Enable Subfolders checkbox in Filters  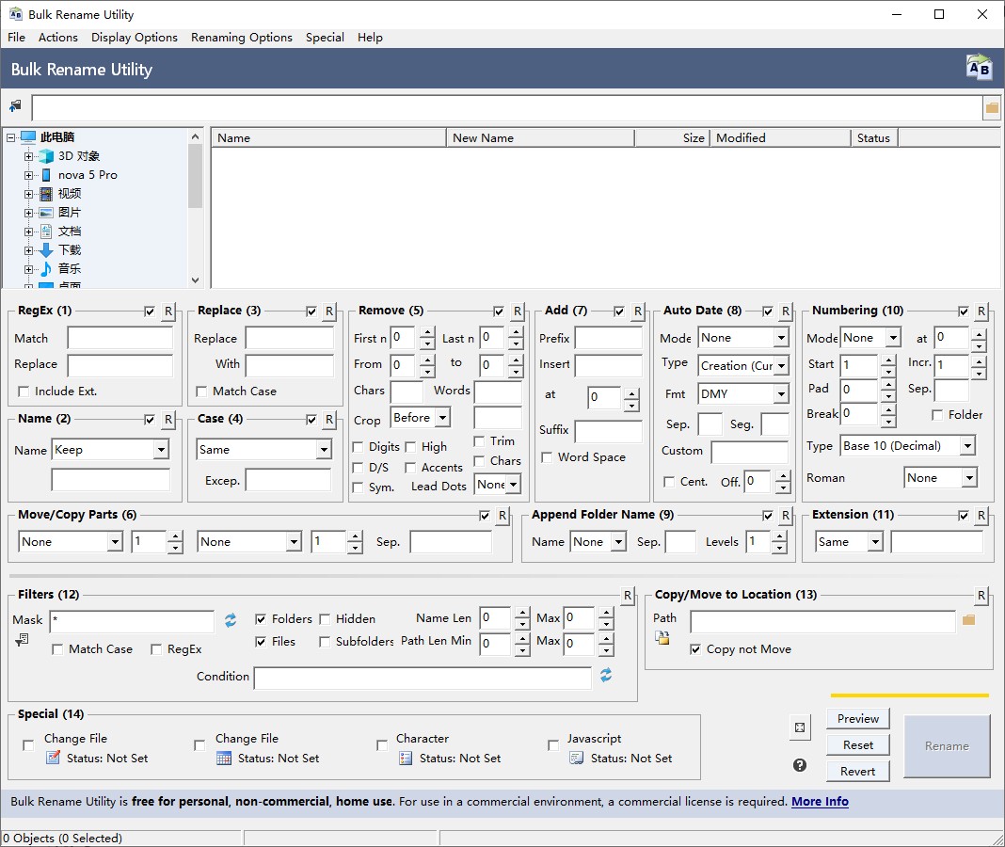click(x=325, y=642)
